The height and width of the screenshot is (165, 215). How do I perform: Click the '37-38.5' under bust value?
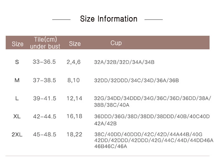click(44, 80)
